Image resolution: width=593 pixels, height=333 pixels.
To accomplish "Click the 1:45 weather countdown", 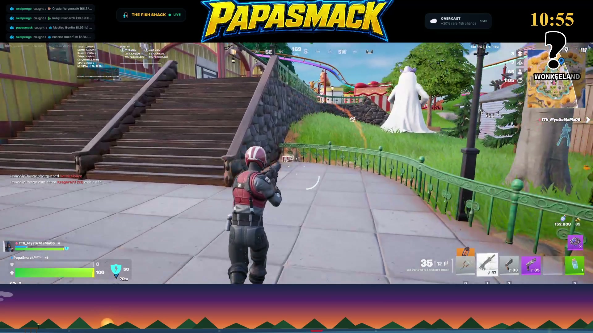I will click(x=483, y=21).
